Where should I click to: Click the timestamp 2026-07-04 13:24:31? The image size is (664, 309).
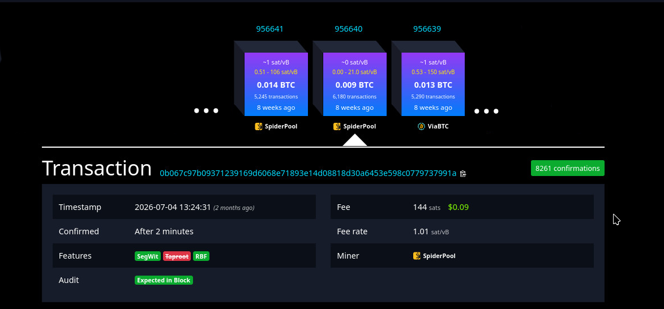(x=173, y=207)
